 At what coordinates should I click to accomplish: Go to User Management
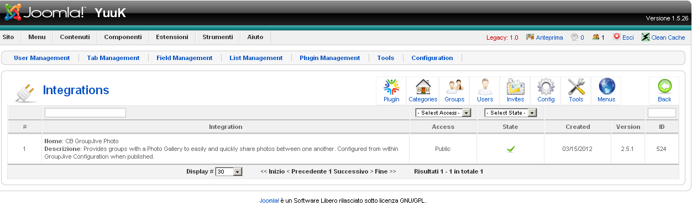(42, 58)
